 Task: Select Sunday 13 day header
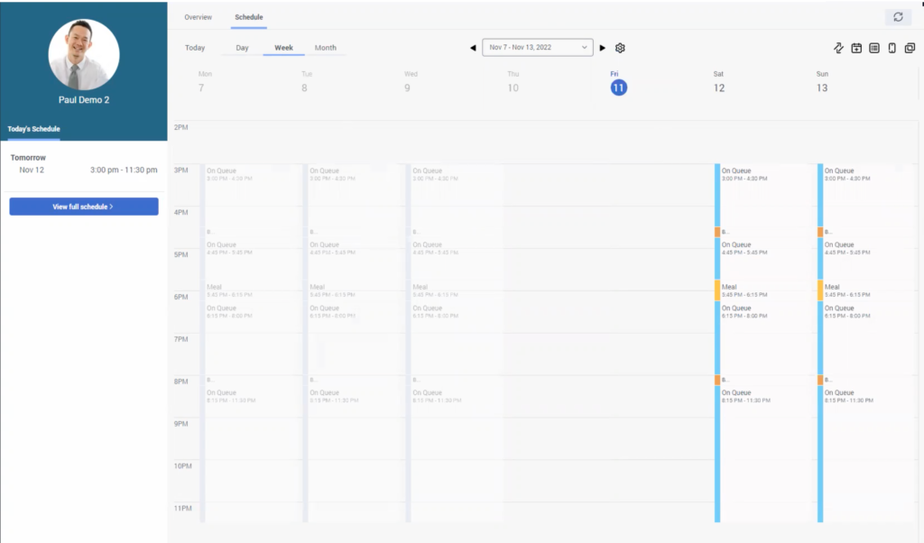tap(822, 83)
